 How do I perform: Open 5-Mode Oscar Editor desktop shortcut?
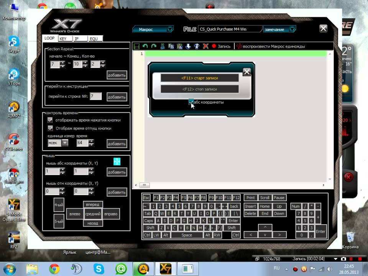click(x=14, y=210)
